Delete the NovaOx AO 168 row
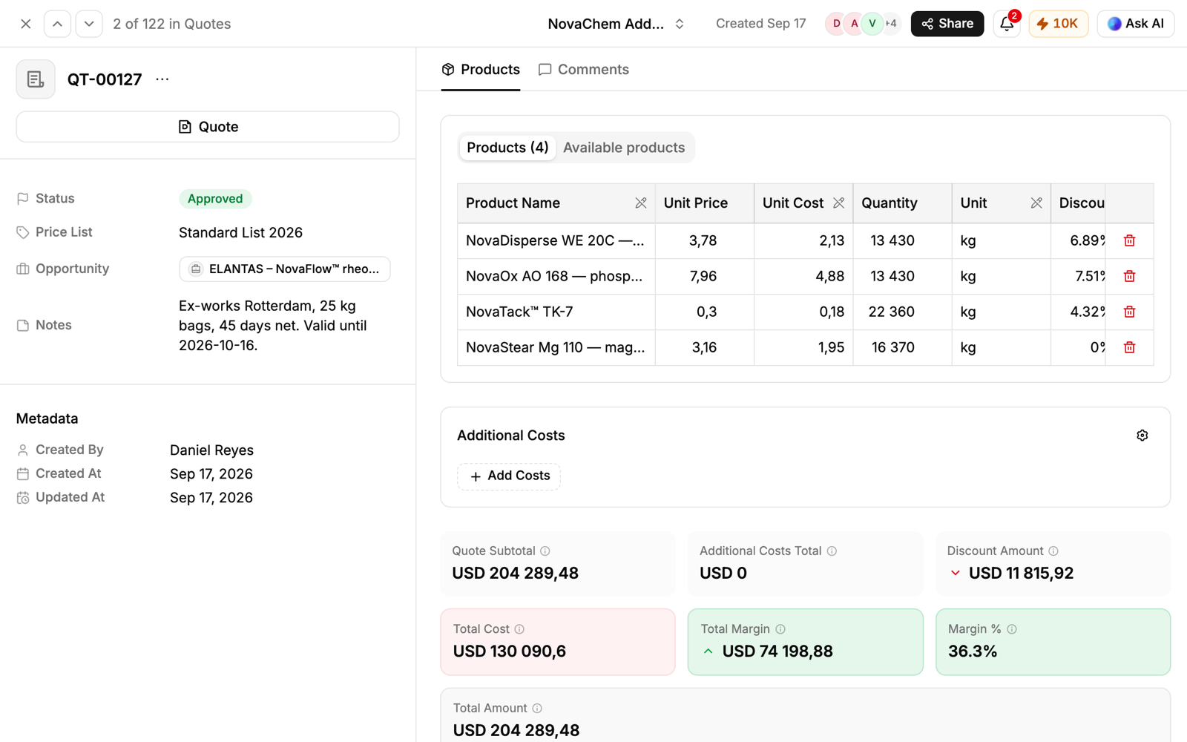This screenshot has width=1187, height=742. point(1129,276)
